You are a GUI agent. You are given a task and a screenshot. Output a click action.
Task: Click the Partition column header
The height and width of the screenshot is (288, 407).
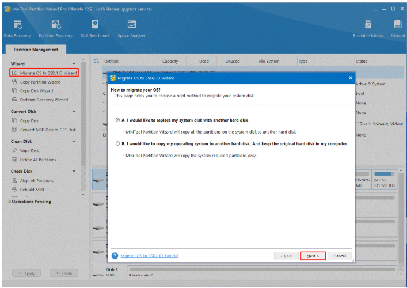click(111, 61)
